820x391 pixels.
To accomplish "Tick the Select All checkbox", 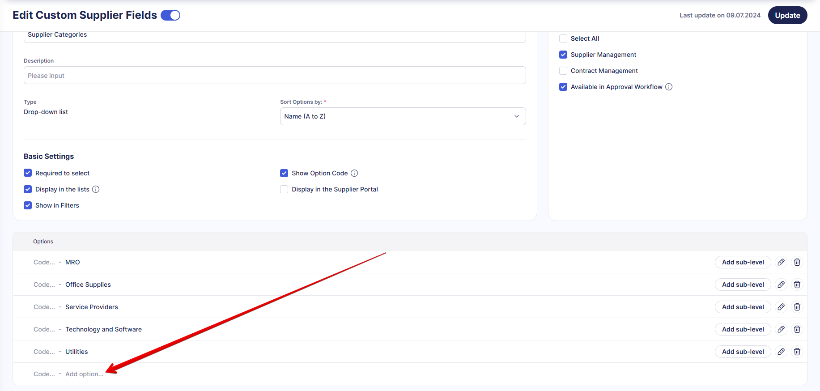I will point(563,38).
